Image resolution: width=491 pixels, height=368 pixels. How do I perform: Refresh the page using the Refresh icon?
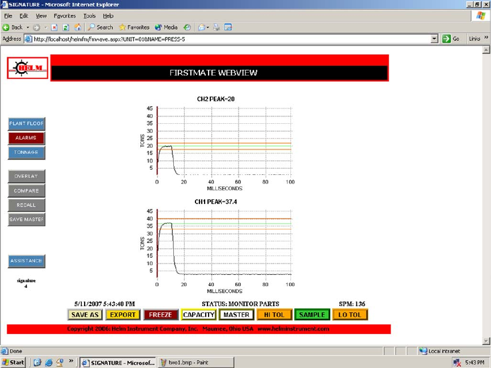66,27
